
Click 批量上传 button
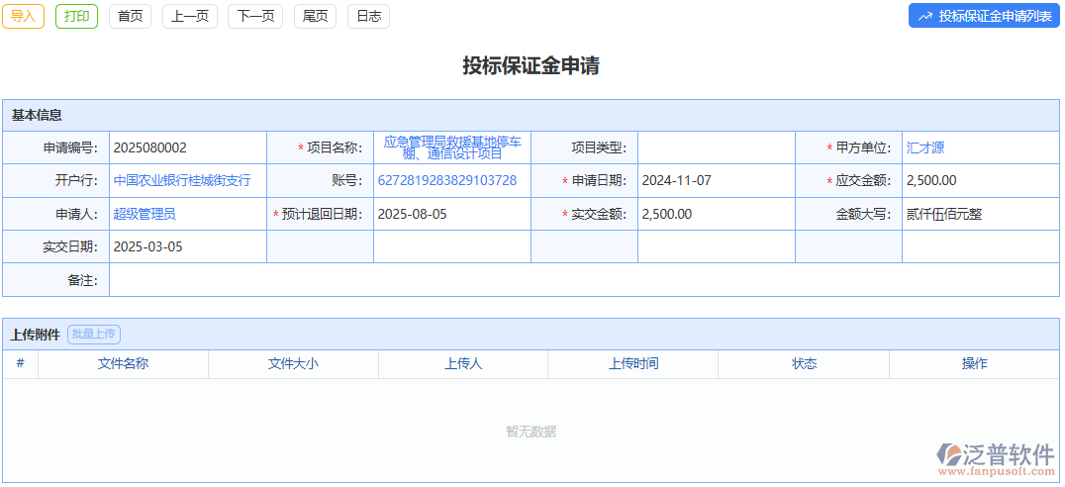[94, 334]
